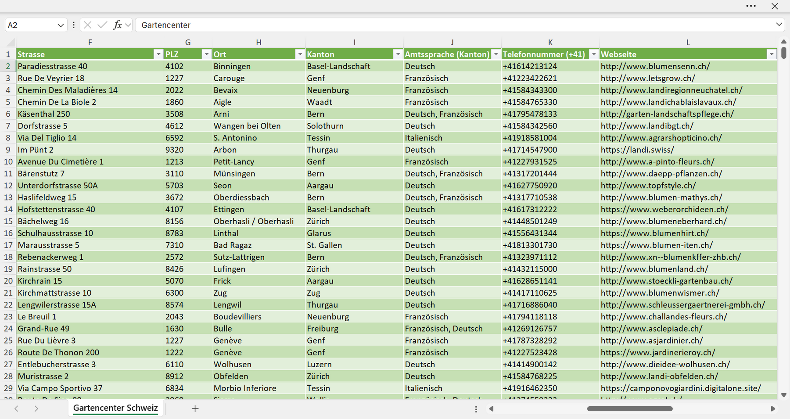Viewport: 790px width, 419px height.
Task: Open link https://www.jardinerieroy.ch/
Action: pos(658,352)
